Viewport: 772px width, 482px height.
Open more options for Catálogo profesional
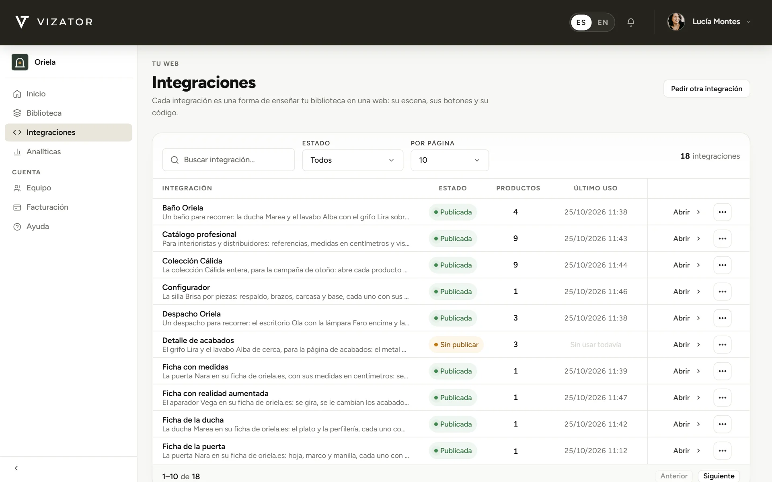722,239
